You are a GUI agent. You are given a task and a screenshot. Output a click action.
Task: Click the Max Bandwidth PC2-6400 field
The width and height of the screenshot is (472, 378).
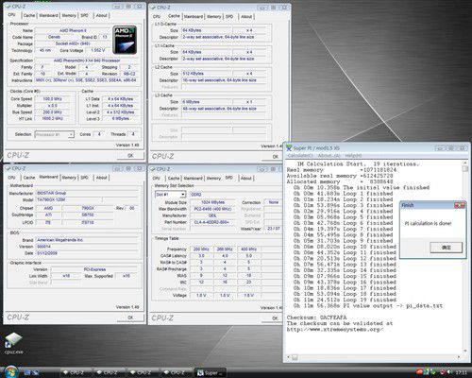[x=212, y=209]
